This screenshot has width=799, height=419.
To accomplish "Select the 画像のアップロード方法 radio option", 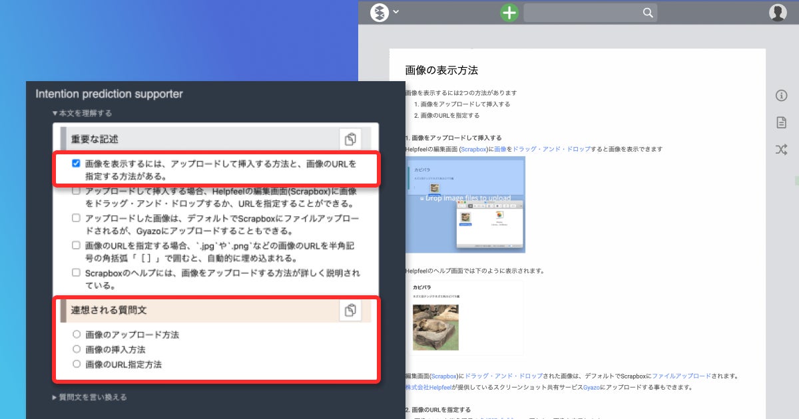I will pos(77,335).
